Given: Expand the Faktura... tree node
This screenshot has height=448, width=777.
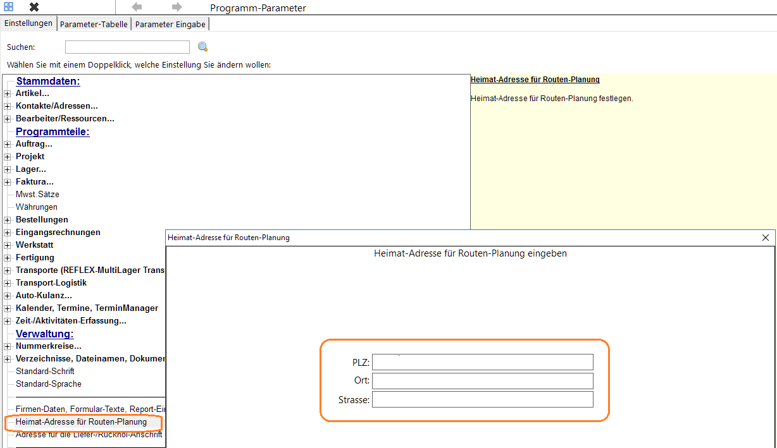Looking at the screenshot, I should (8, 182).
